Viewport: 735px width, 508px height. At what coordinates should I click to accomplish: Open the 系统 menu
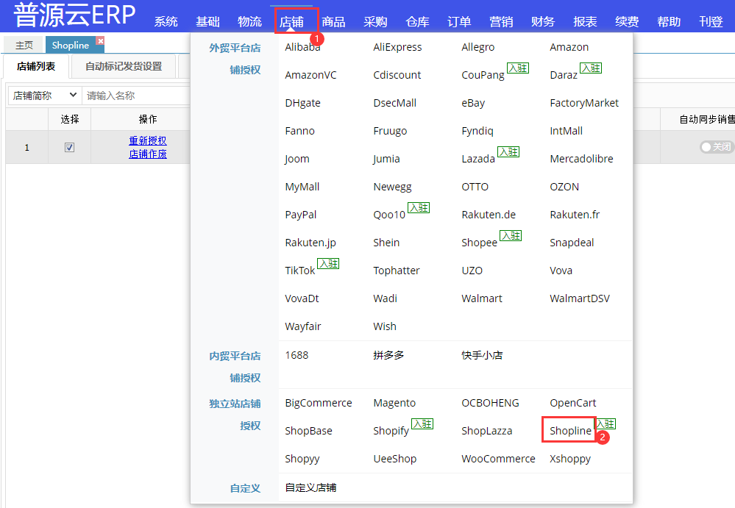click(x=166, y=21)
